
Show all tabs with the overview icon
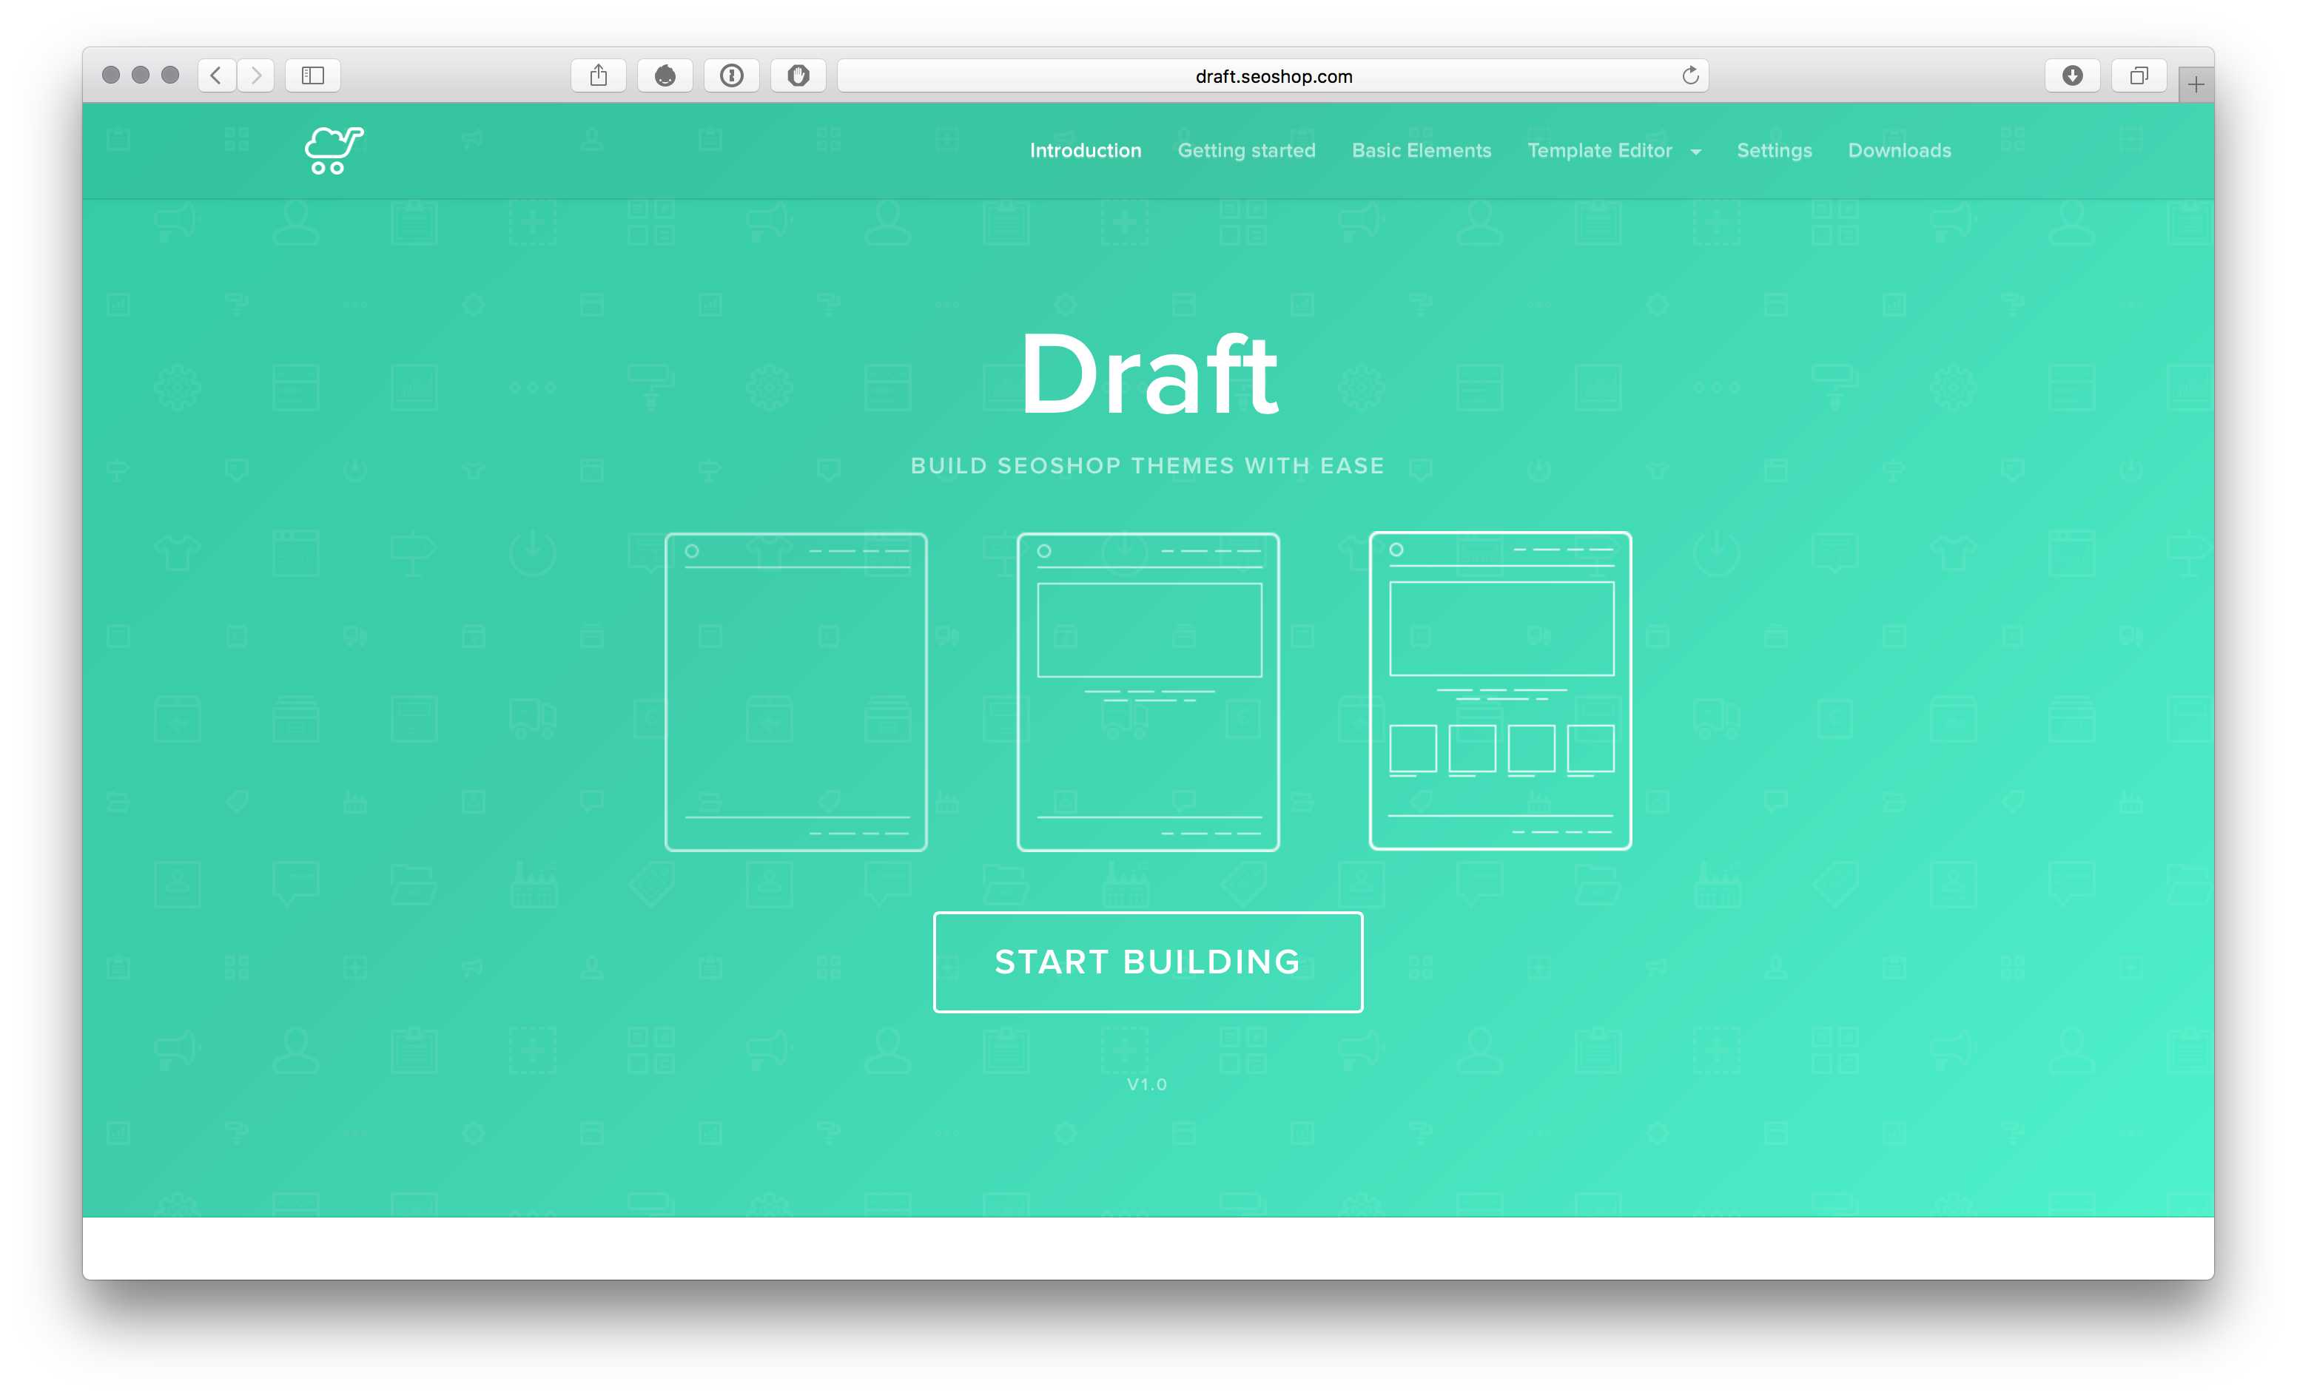pyautogui.click(x=2139, y=75)
